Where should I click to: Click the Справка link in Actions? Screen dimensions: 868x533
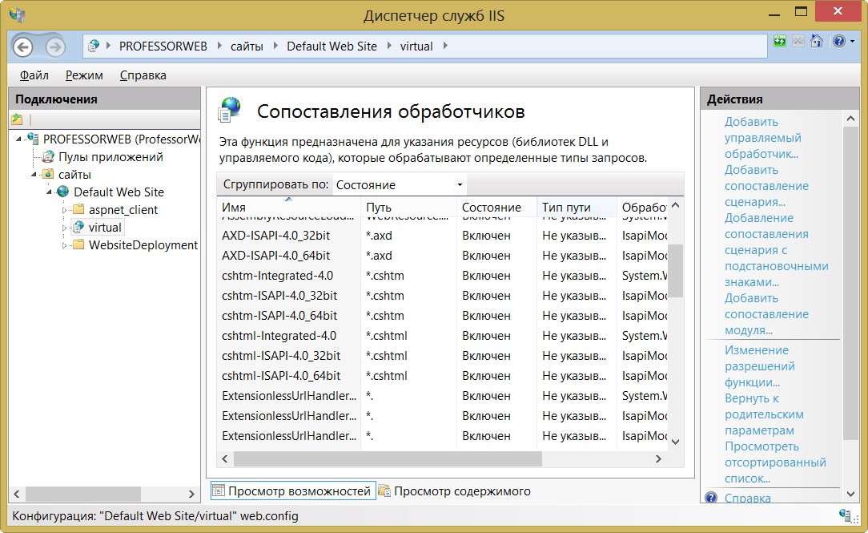pos(747,498)
